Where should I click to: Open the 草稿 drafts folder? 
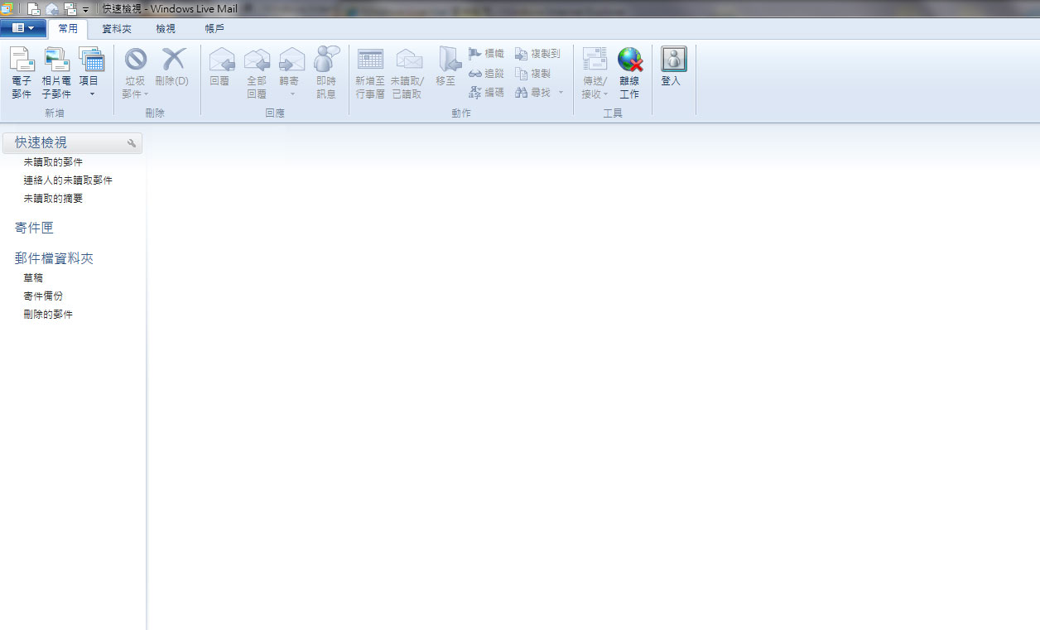(x=33, y=278)
